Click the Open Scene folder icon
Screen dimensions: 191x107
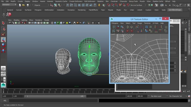tap(24, 5)
